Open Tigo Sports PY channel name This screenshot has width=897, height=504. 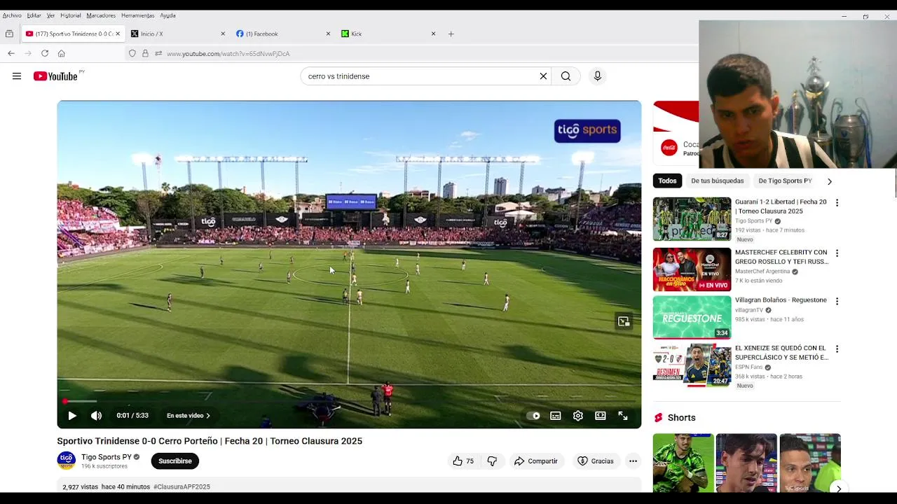click(107, 457)
